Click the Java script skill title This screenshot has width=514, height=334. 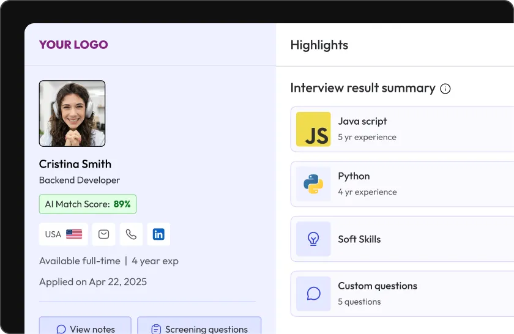click(x=362, y=121)
